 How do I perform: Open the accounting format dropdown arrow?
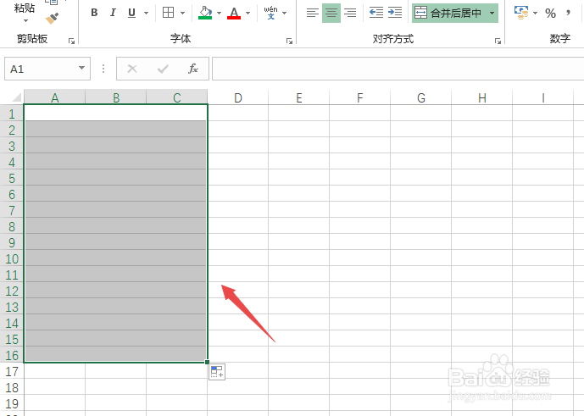pyautogui.click(x=535, y=13)
